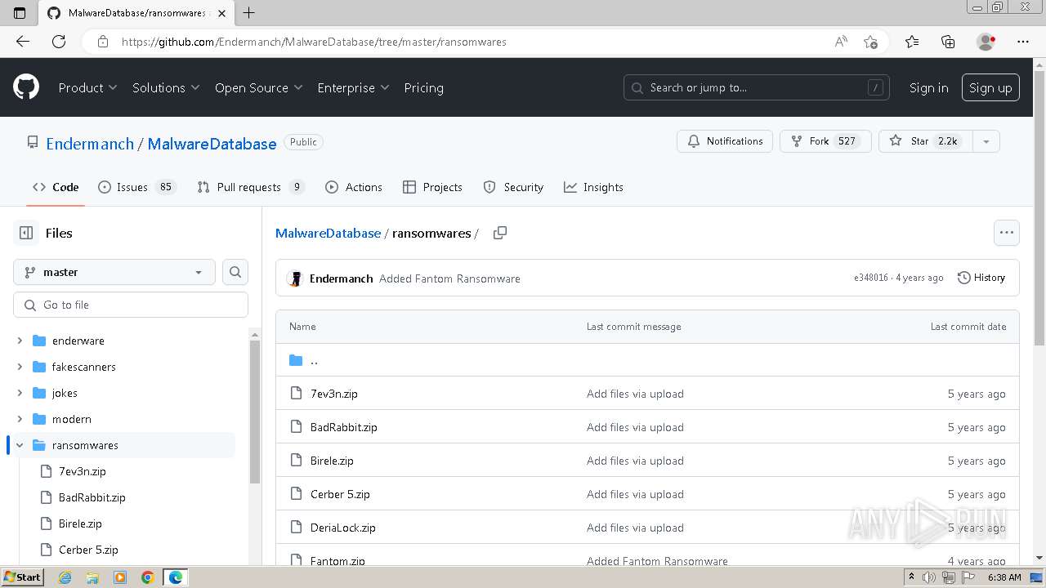
Task: Open MalwareDatabase breadcrumb link
Action: tap(328, 233)
